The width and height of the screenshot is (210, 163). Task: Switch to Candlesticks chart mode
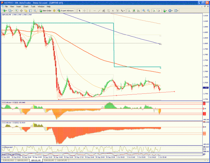tap(134, 11)
